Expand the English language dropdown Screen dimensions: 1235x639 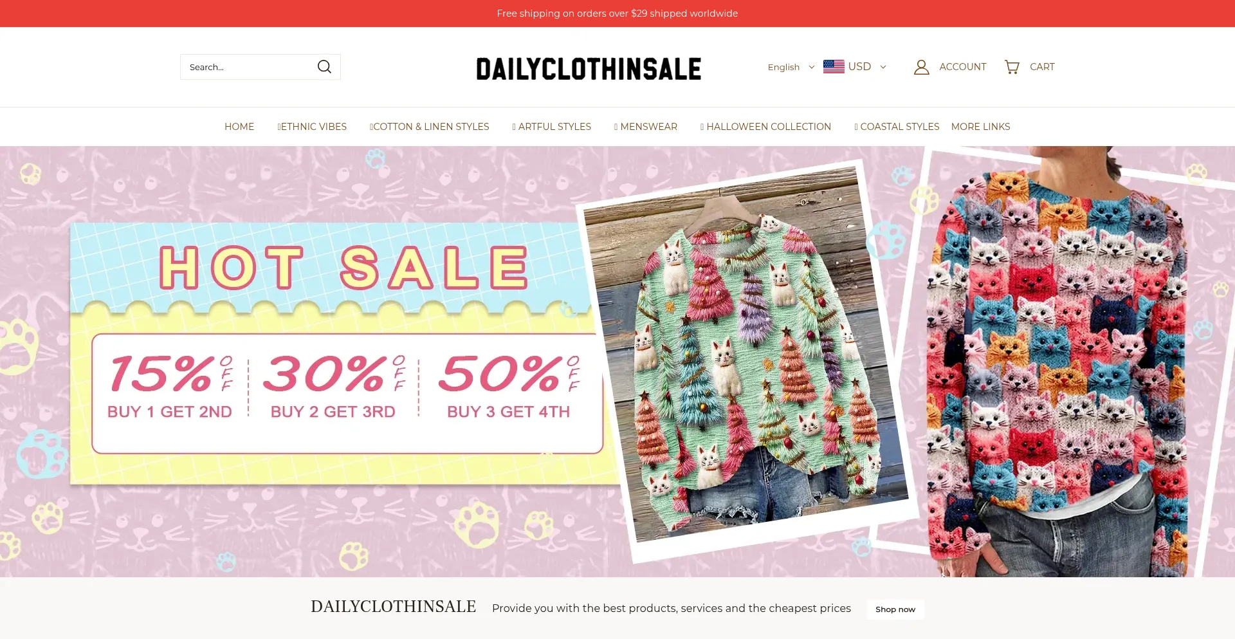(791, 67)
